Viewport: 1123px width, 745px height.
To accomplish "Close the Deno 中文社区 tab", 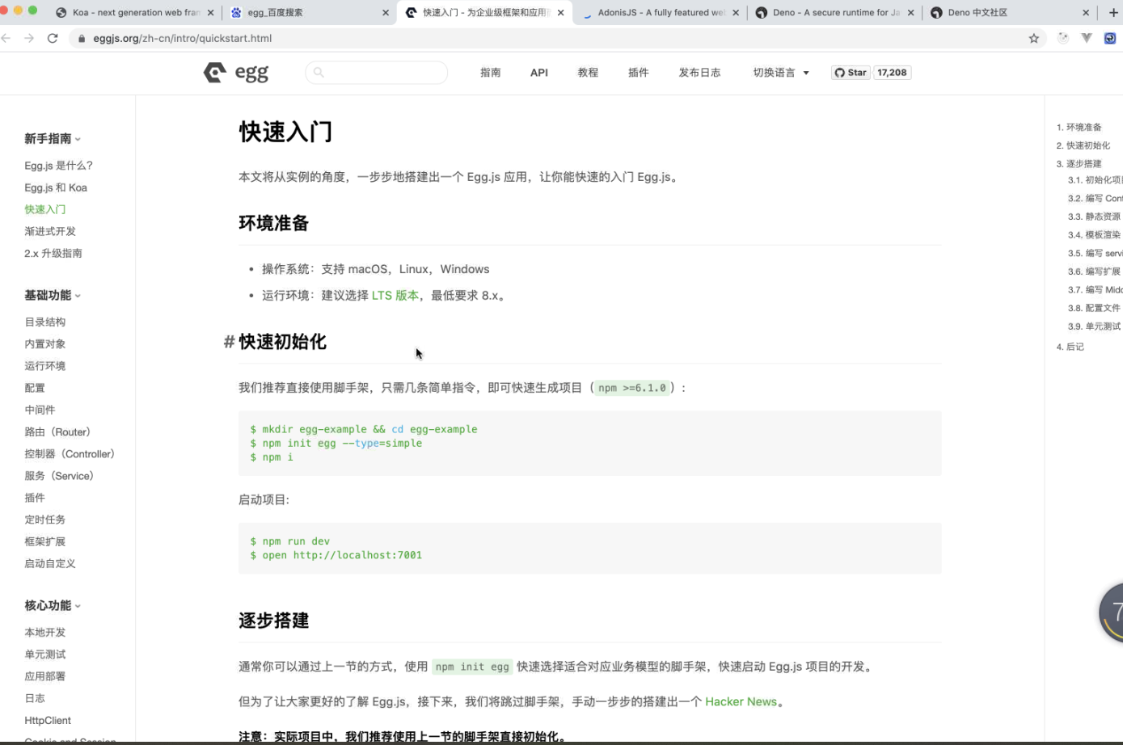I will pyautogui.click(x=1086, y=13).
